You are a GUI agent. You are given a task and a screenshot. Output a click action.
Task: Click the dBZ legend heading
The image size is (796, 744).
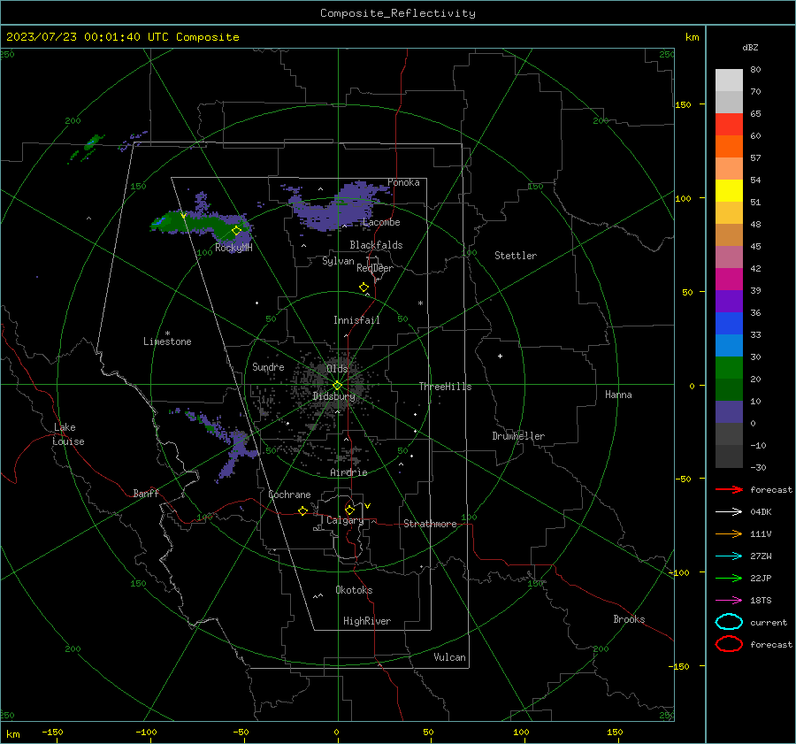pyautogui.click(x=750, y=47)
